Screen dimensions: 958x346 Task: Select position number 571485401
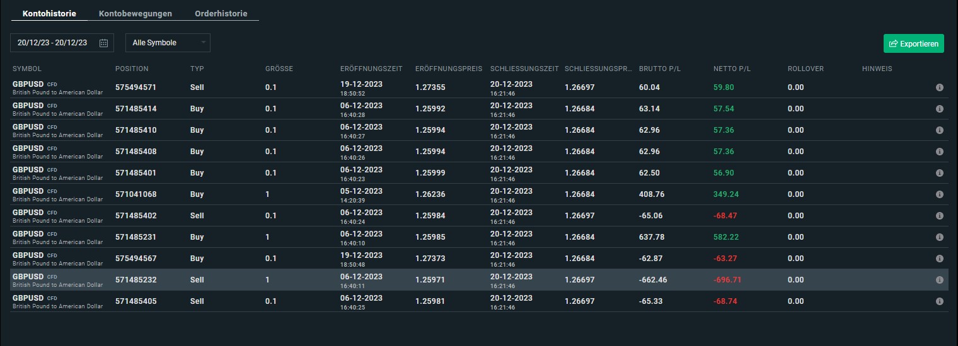point(136,173)
